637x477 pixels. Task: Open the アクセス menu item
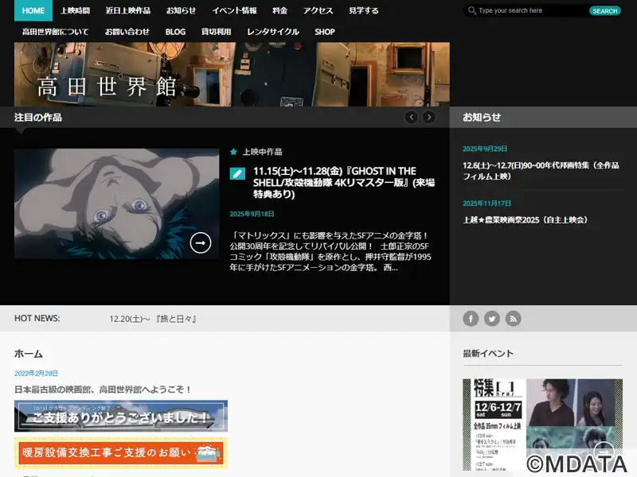tap(318, 10)
